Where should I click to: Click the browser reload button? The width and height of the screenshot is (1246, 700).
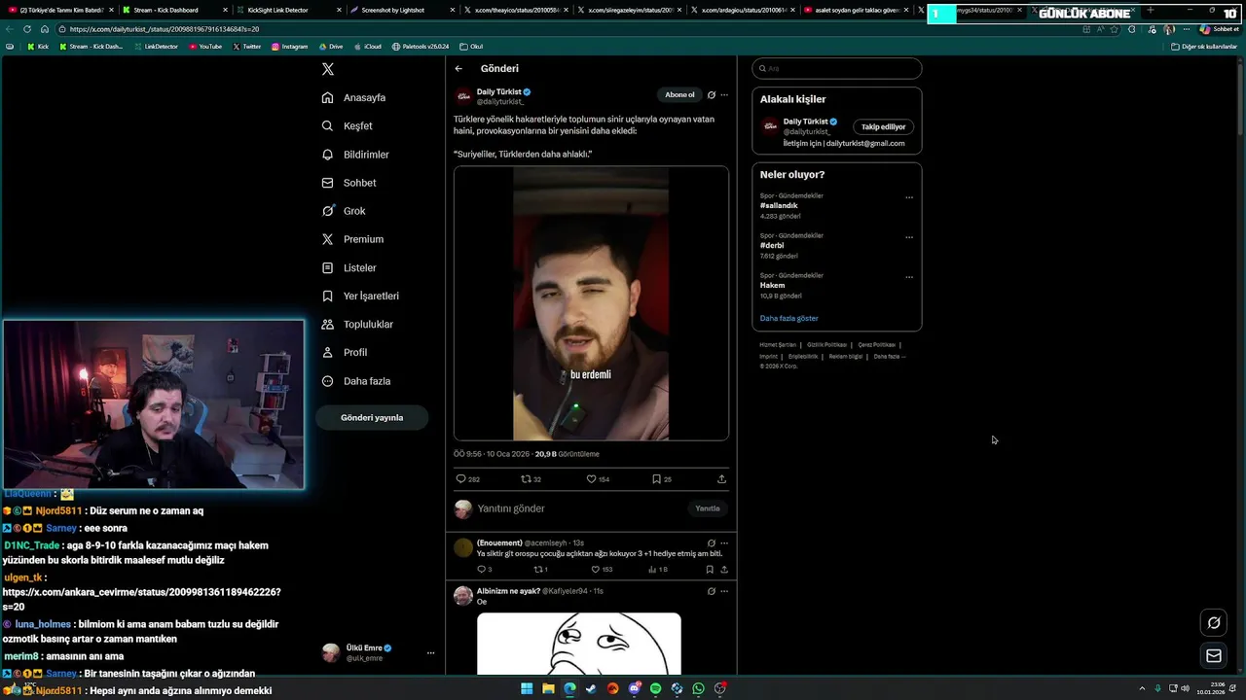27,29
